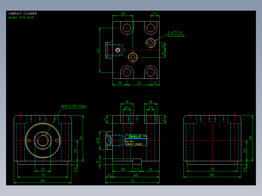Select the CHELIC nameplate in side view
The width and height of the screenshot is (262, 196).
tap(136, 140)
